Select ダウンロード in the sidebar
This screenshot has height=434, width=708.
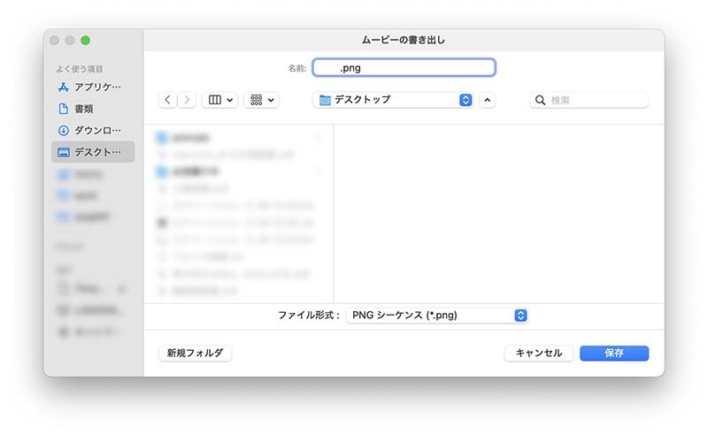[93, 130]
